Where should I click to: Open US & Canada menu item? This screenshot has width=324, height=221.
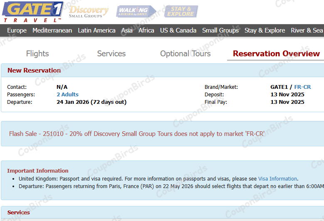coord(178,30)
